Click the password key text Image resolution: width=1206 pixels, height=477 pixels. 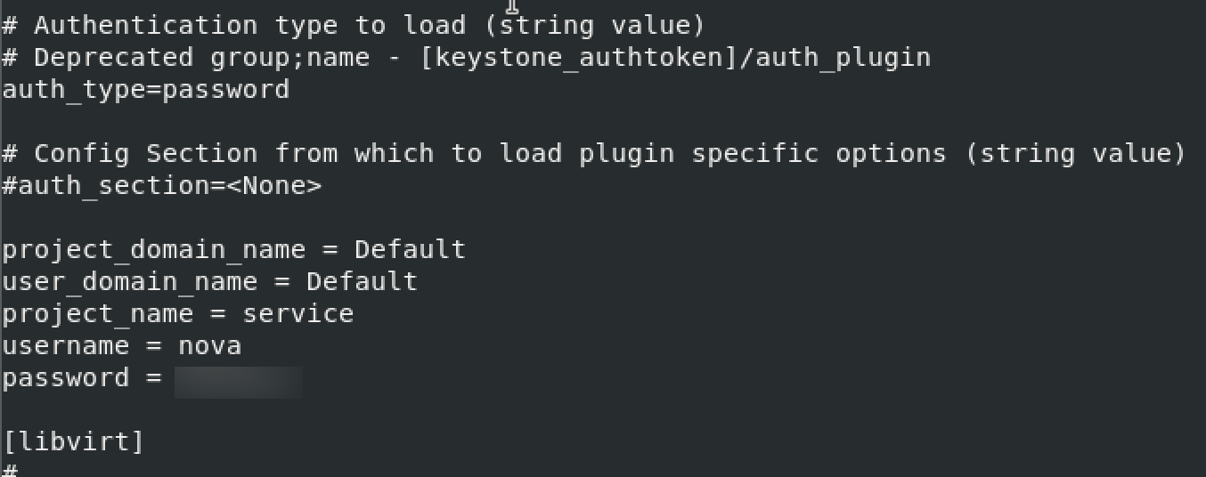[66, 379]
